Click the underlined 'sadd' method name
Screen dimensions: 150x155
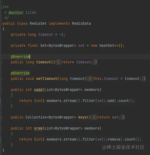pos(38,90)
